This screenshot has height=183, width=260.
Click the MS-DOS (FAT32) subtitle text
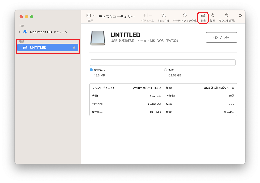coord(164,41)
